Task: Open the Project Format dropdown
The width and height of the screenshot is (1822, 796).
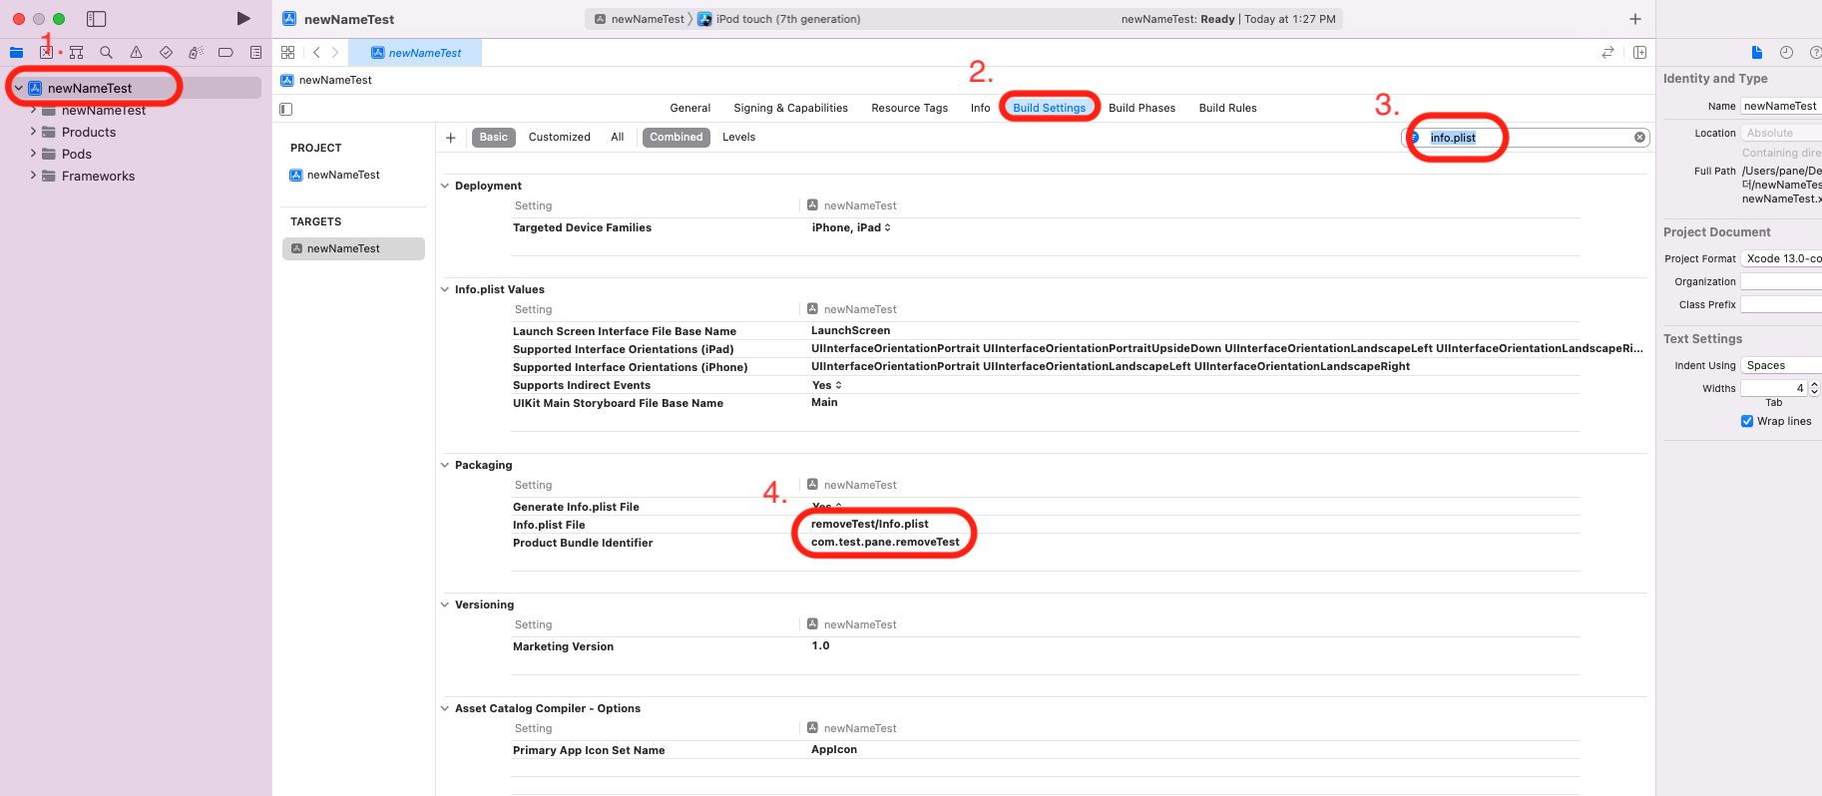Action: coord(1781,258)
